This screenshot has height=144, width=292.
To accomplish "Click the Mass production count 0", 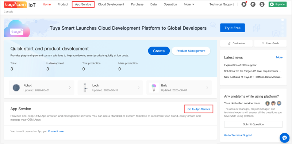I will pos(120,69).
